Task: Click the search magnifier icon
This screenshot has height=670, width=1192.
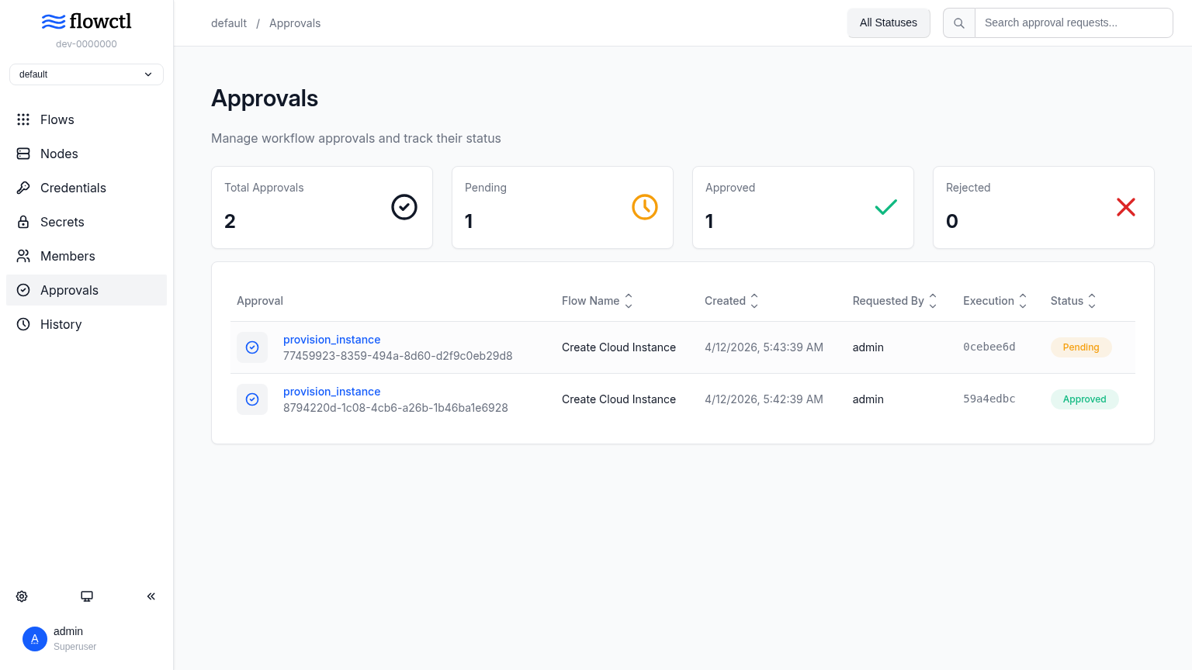Action: (x=959, y=23)
